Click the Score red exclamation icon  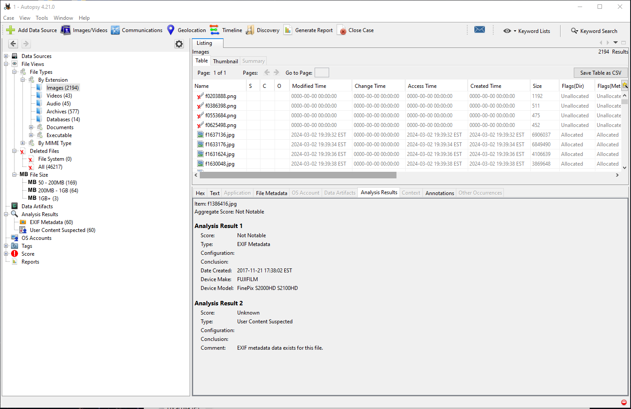[x=15, y=253]
